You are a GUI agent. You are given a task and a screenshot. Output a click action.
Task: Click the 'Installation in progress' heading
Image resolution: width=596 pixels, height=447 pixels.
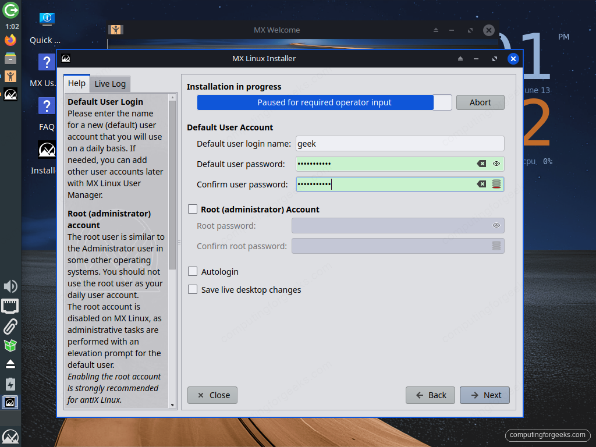point(234,87)
